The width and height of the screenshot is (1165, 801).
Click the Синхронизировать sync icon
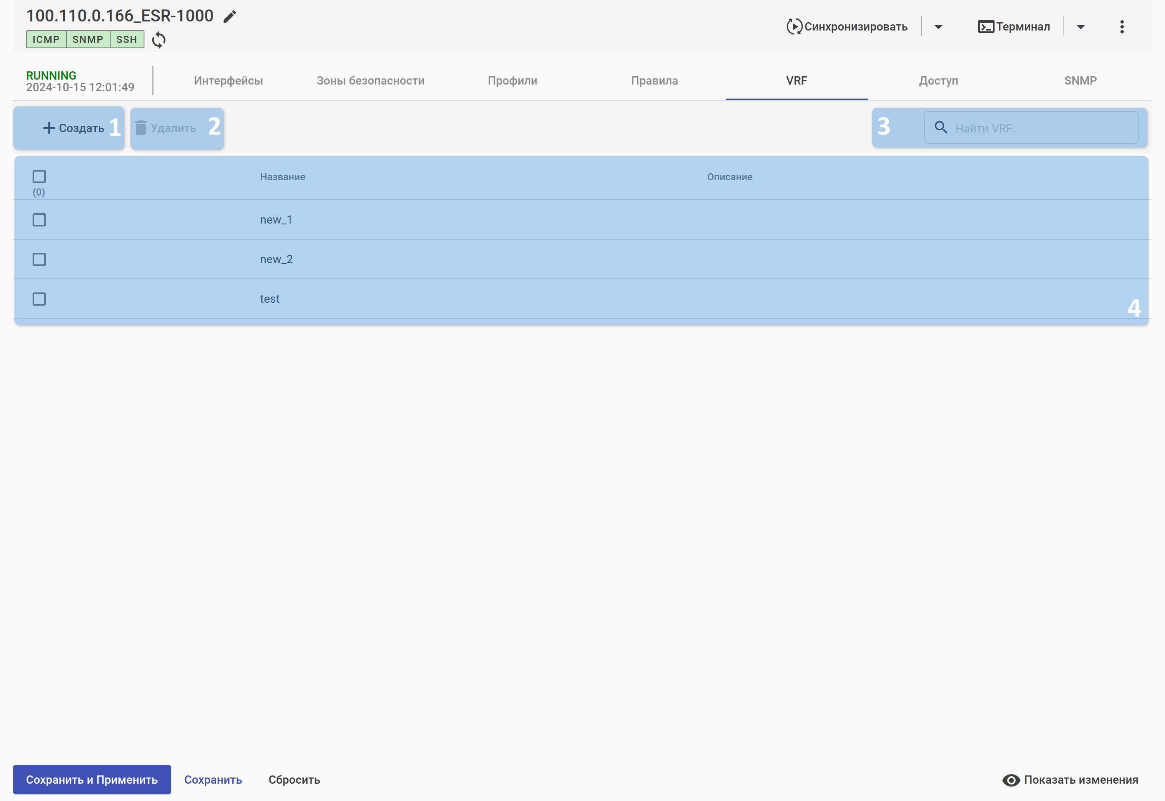[x=794, y=26]
